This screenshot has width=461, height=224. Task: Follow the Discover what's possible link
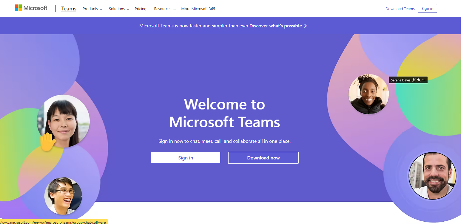tap(276, 26)
